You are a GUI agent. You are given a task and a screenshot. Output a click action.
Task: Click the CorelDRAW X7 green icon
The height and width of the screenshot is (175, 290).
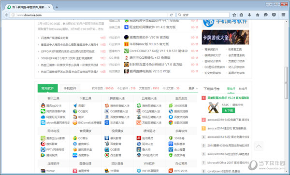126,51
